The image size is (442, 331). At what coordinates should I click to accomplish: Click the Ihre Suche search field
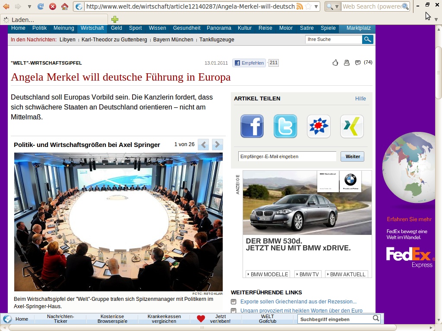(x=334, y=39)
